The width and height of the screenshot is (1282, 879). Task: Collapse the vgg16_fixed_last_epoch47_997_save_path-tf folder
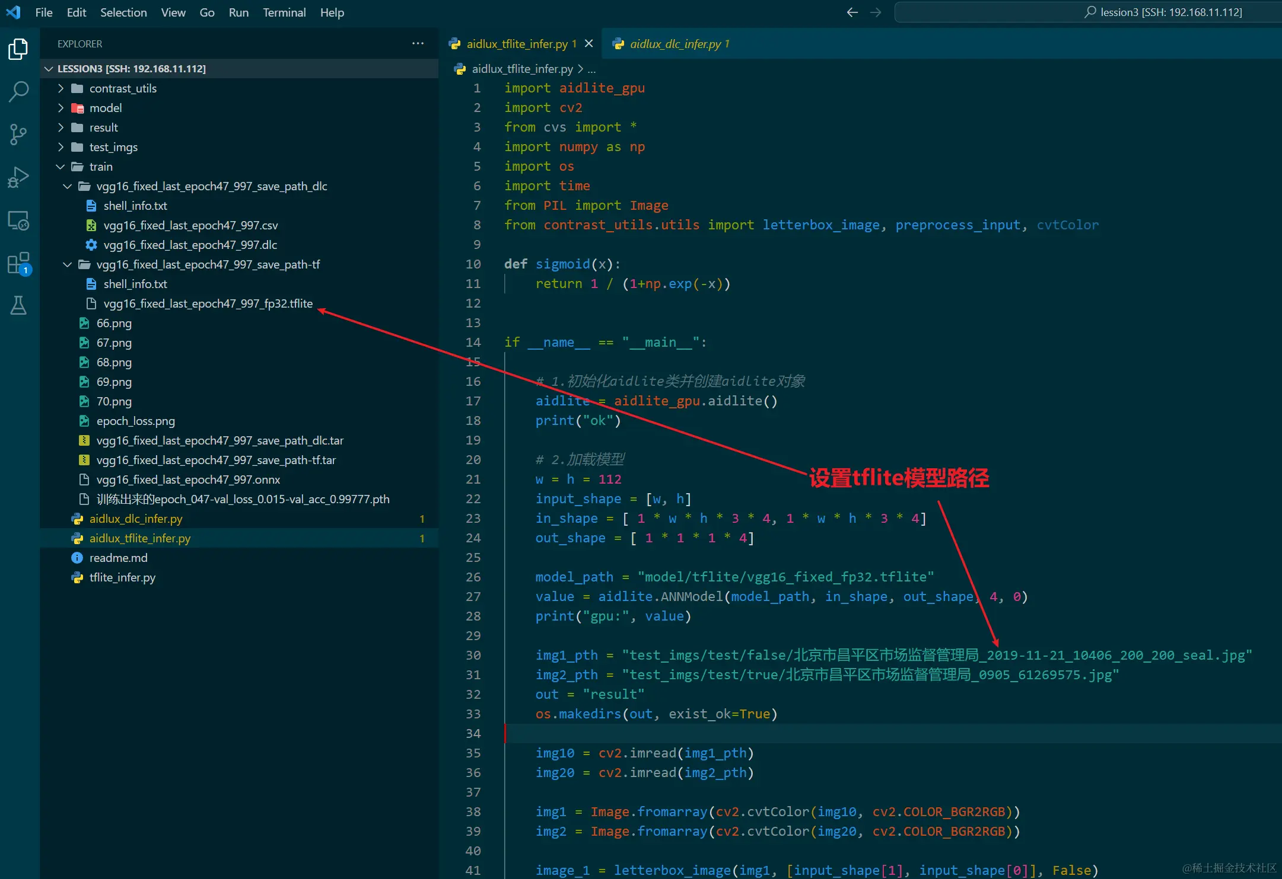(68, 264)
